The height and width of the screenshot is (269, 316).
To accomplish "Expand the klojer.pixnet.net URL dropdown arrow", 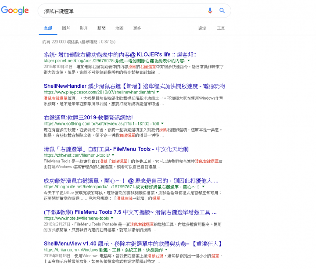I will click(x=189, y=61).
